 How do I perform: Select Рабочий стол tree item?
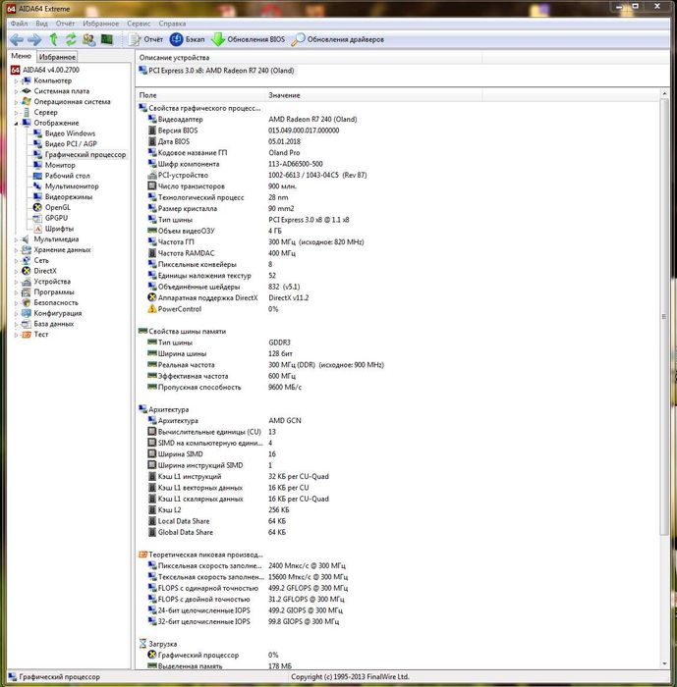tap(67, 176)
